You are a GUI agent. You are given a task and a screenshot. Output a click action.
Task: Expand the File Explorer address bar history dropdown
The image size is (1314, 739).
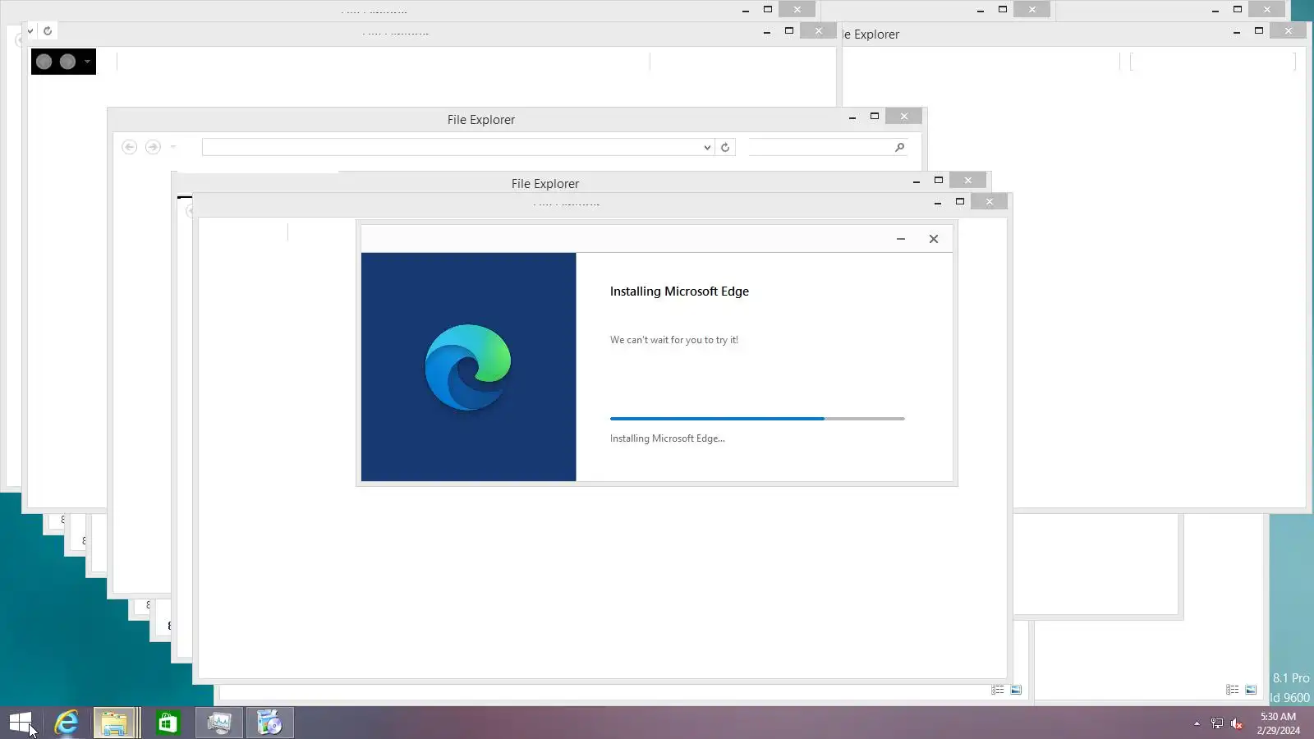[x=707, y=148]
